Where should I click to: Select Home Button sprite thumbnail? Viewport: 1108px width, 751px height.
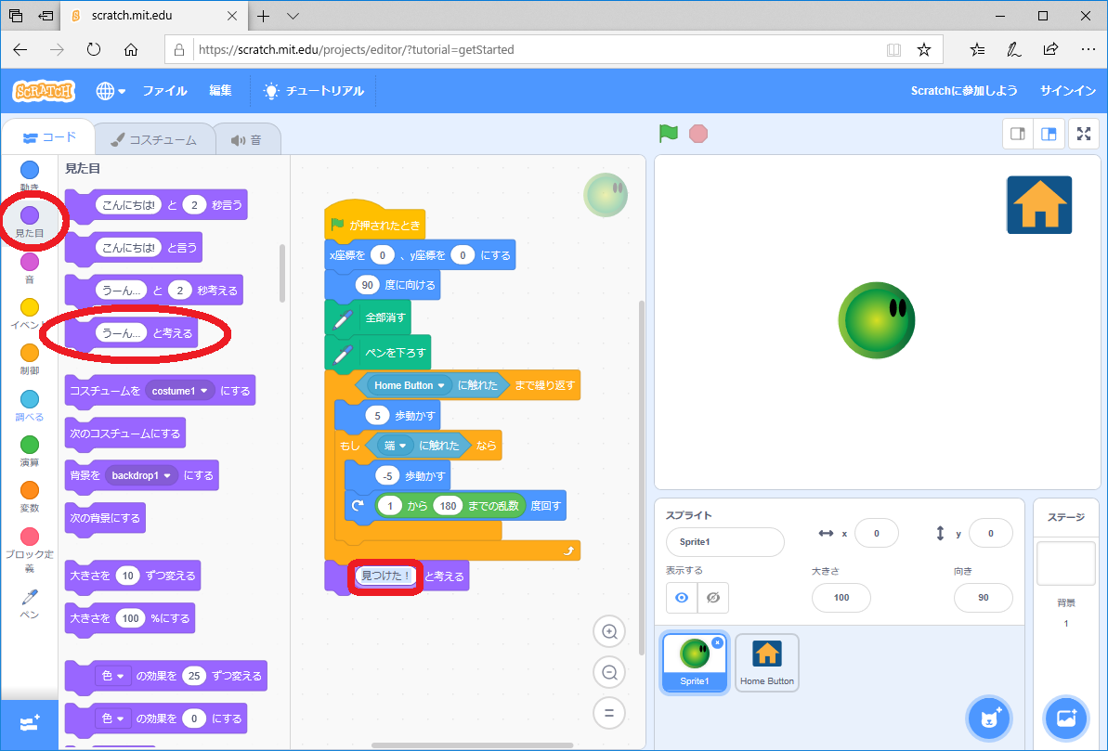767,663
